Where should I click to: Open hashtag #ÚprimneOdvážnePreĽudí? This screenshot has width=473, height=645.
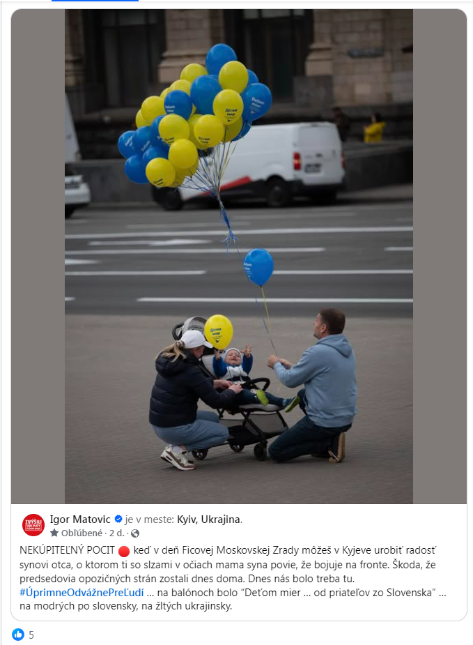[82, 592]
